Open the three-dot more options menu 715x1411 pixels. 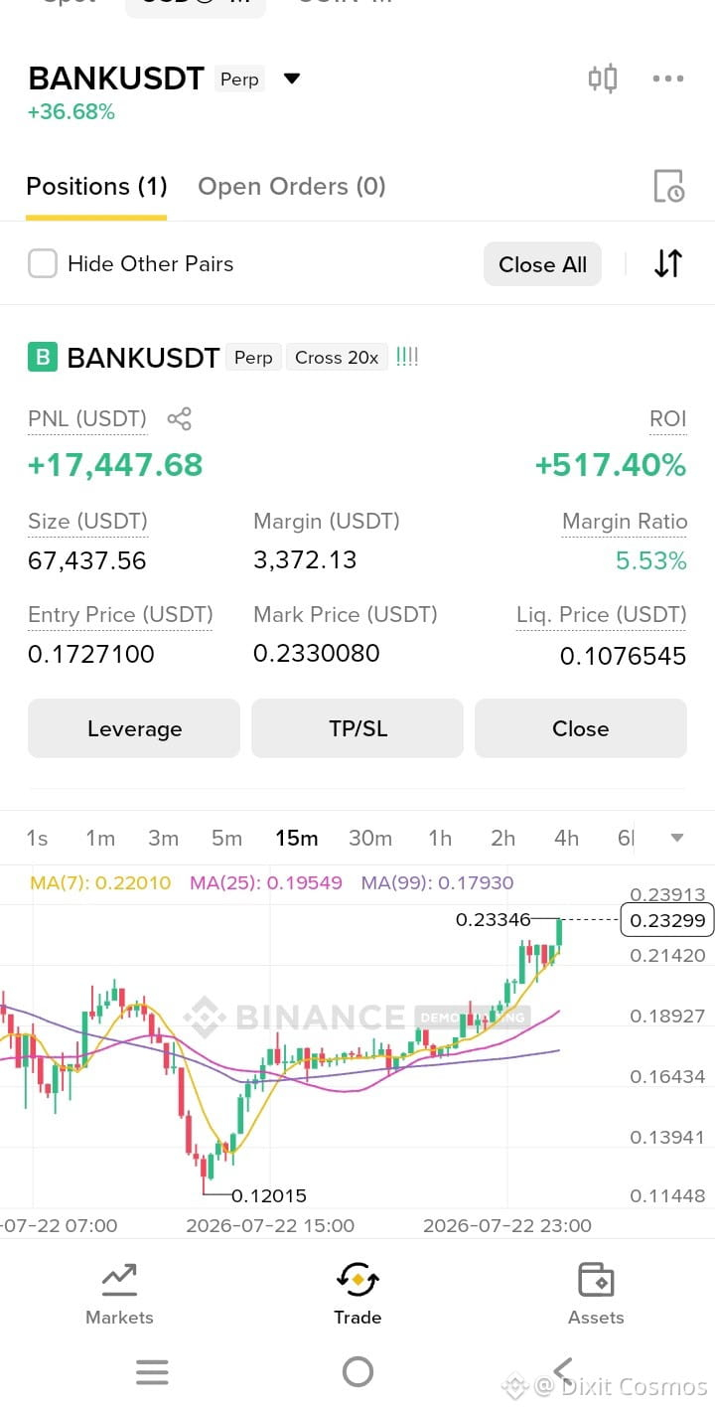(668, 79)
